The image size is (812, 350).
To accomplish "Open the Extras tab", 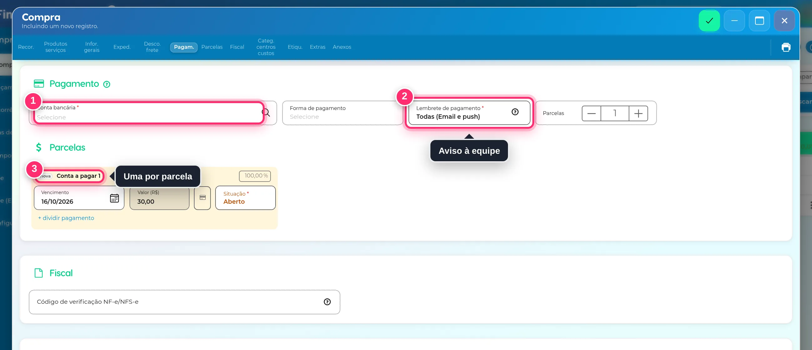I will pyautogui.click(x=317, y=47).
